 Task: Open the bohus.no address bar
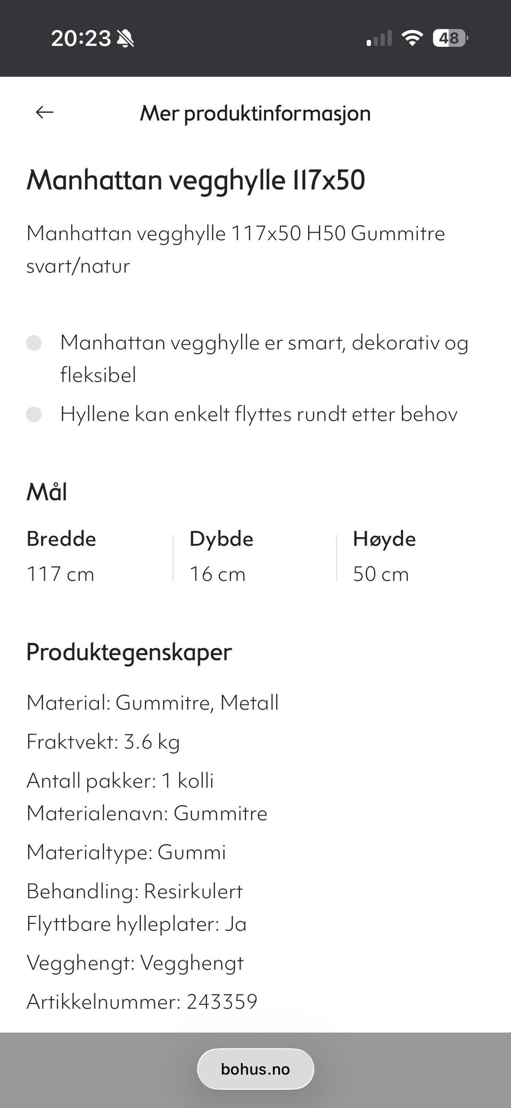coord(256,1069)
